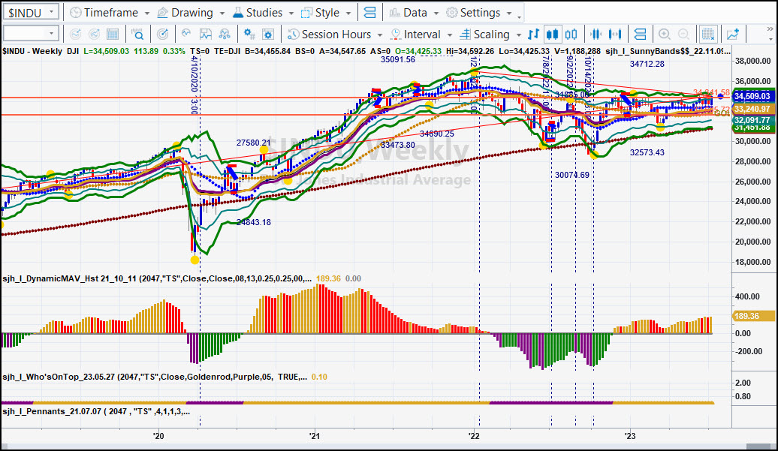Open Session Hours options

tap(329, 35)
